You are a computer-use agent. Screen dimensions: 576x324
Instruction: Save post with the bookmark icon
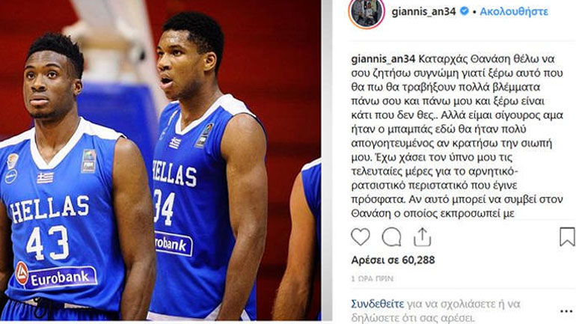pos(567,236)
